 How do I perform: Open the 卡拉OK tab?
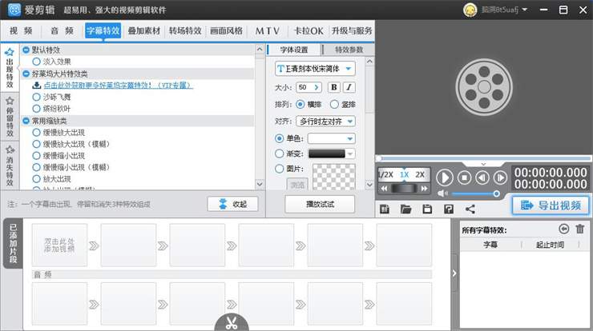[x=309, y=30]
